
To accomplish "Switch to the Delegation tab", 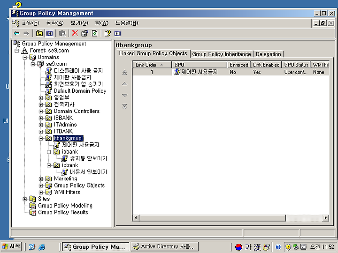I will 269,54.
